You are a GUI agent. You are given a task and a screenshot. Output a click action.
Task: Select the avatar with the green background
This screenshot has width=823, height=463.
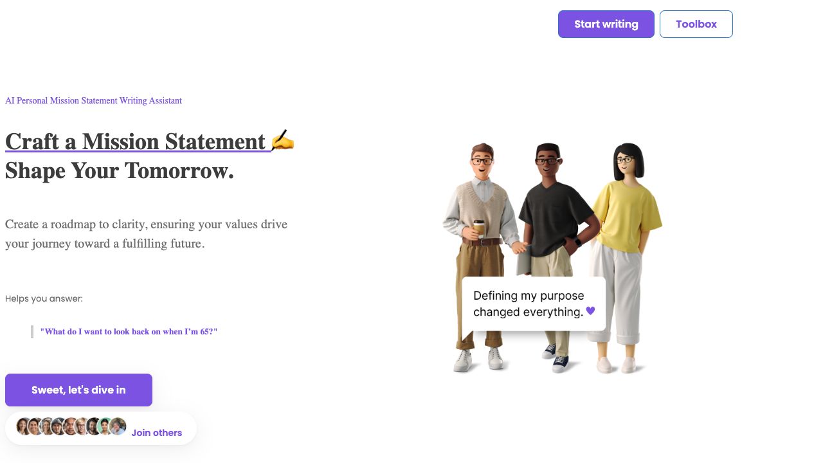(105, 426)
